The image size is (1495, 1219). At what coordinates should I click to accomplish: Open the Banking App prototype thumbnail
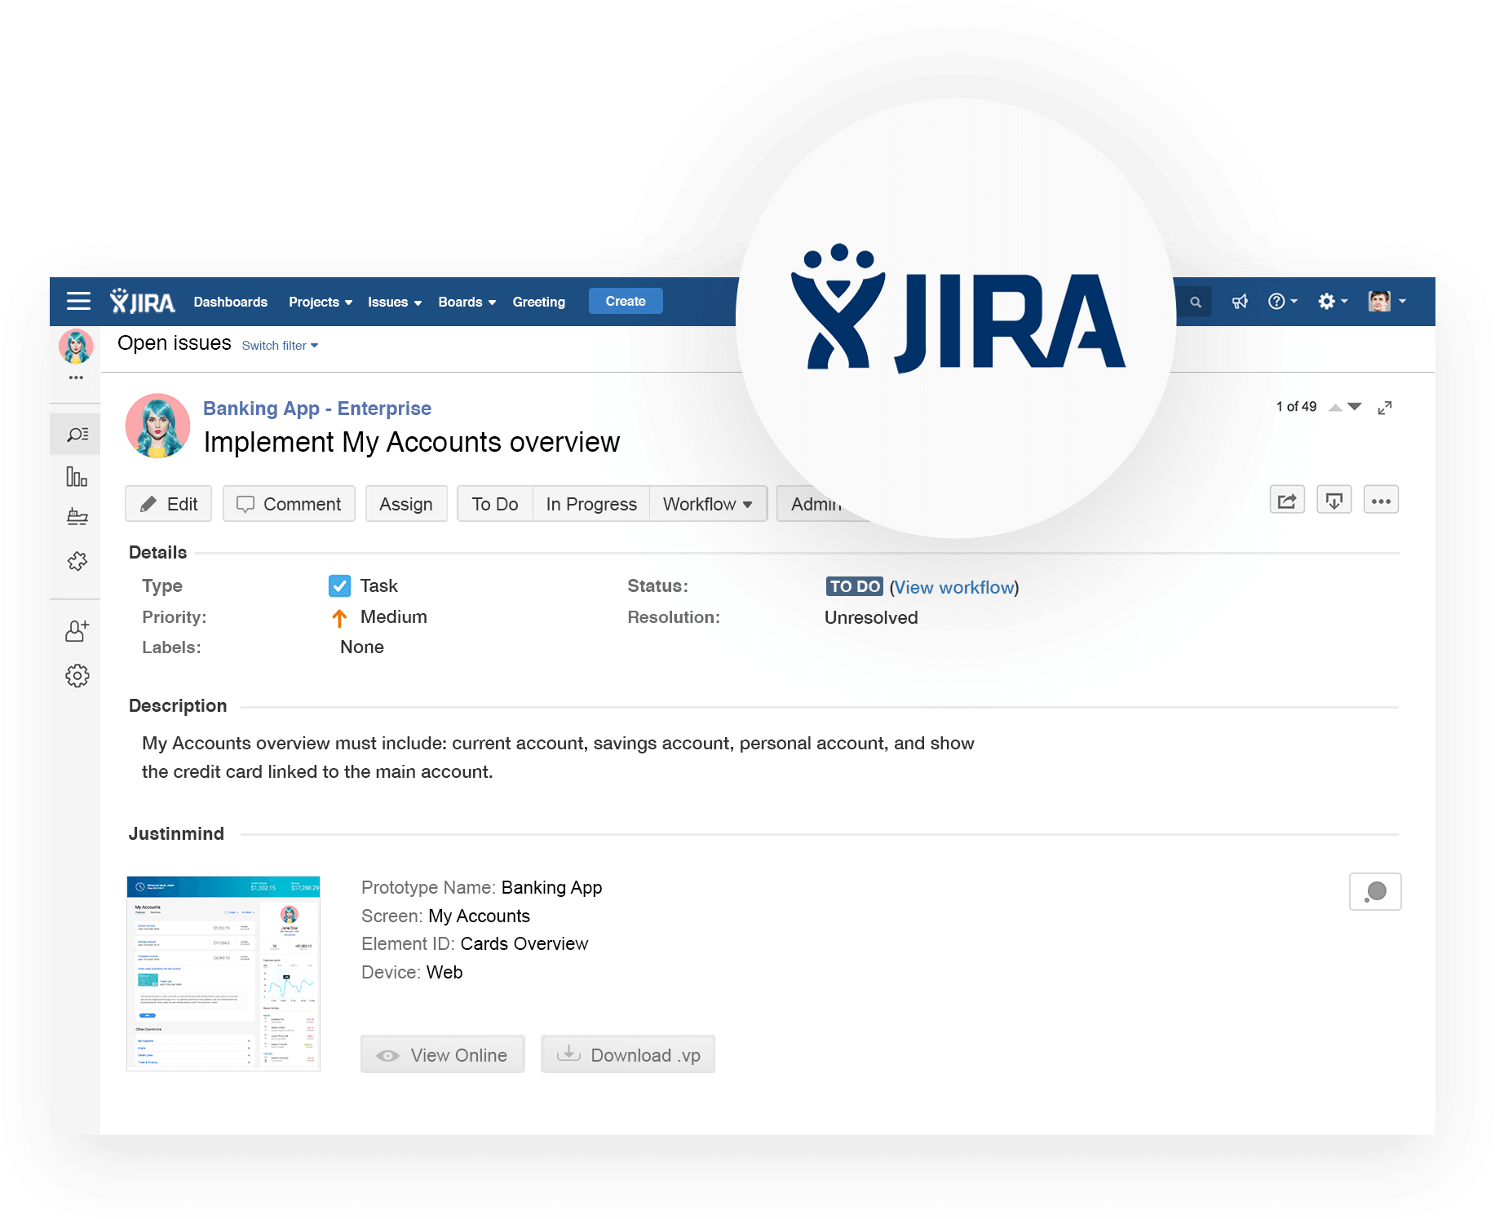pyautogui.click(x=223, y=973)
